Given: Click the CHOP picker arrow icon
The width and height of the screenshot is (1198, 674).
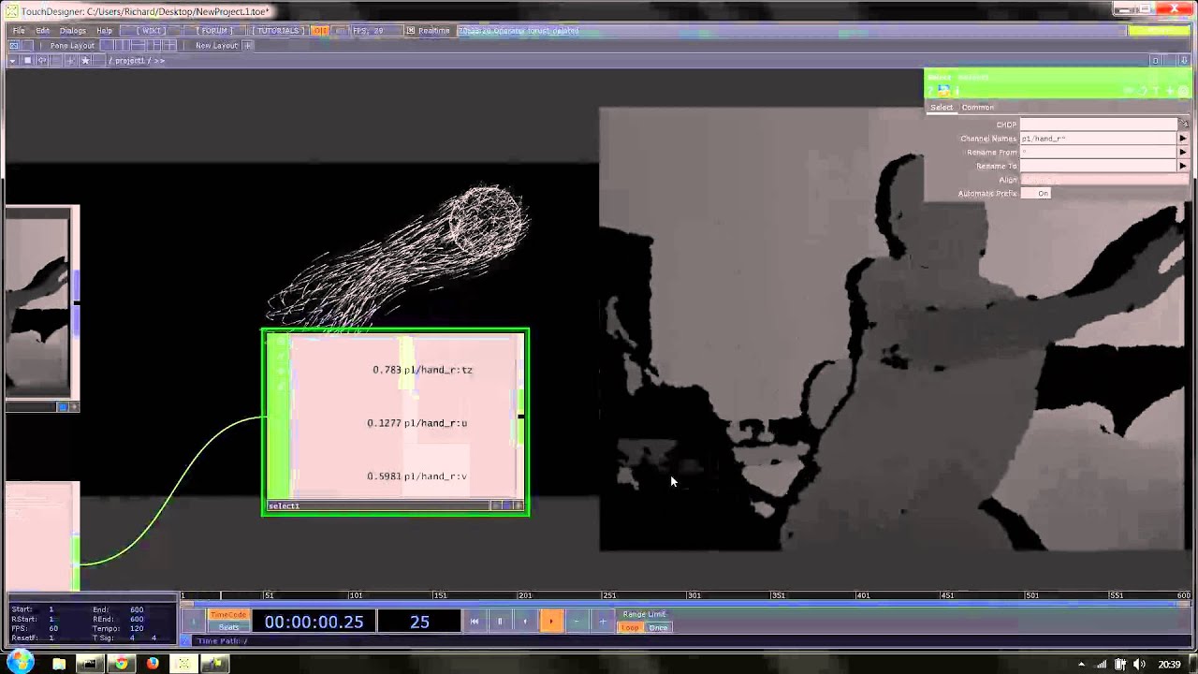Looking at the screenshot, I should click(1184, 125).
